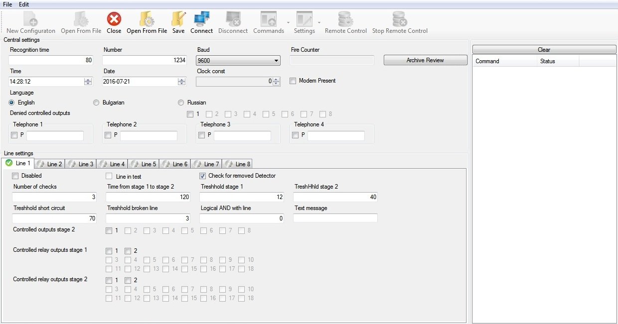Click the red Close toolbar icon
This screenshot has width=618, height=324.
114,19
